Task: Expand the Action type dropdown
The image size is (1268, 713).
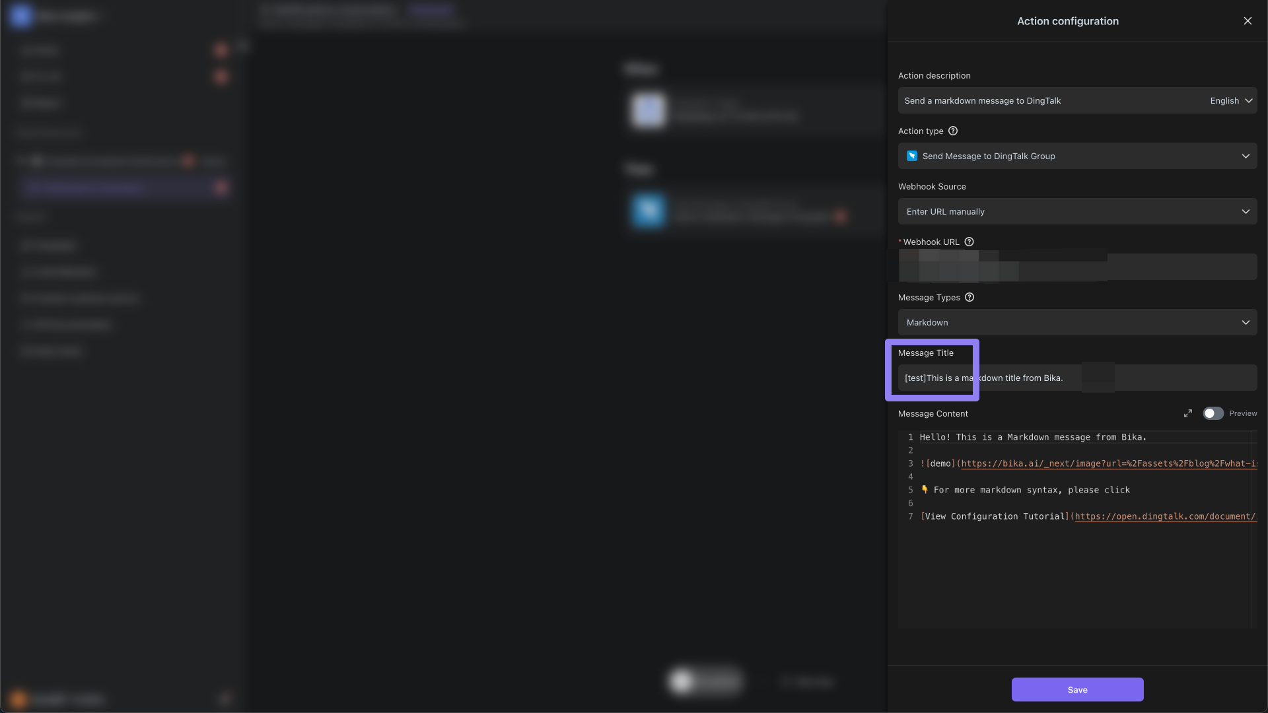Action: [1247, 155]
